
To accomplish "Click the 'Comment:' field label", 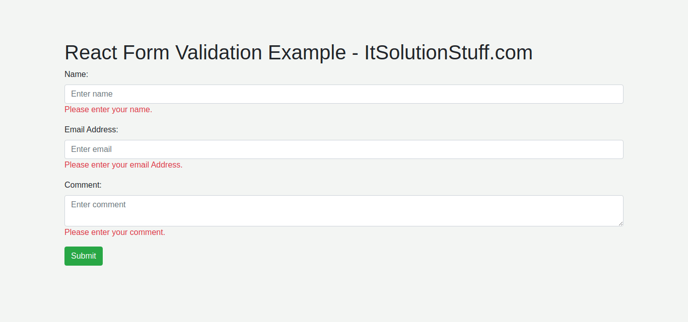I will tap(83, 185).
